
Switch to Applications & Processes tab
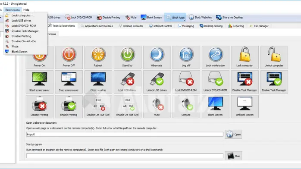[97, 26]
